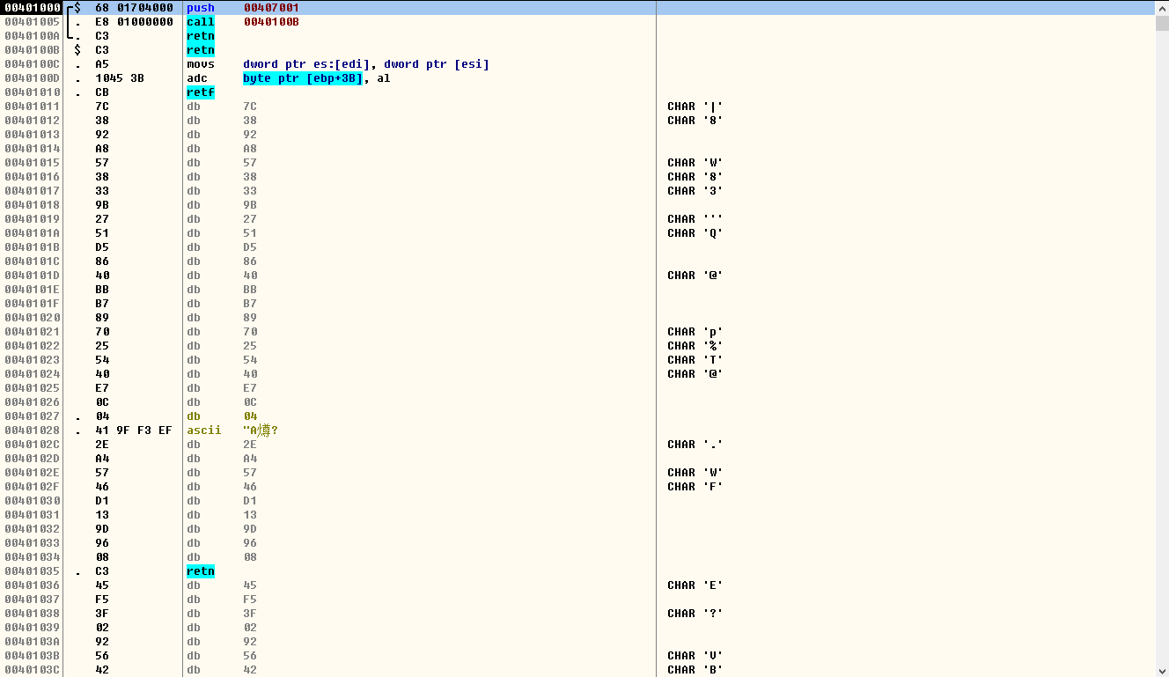Click comment CHAR 'p'
The height and width of the screenshot is (677, 1169).
click(x=695, y=332)
